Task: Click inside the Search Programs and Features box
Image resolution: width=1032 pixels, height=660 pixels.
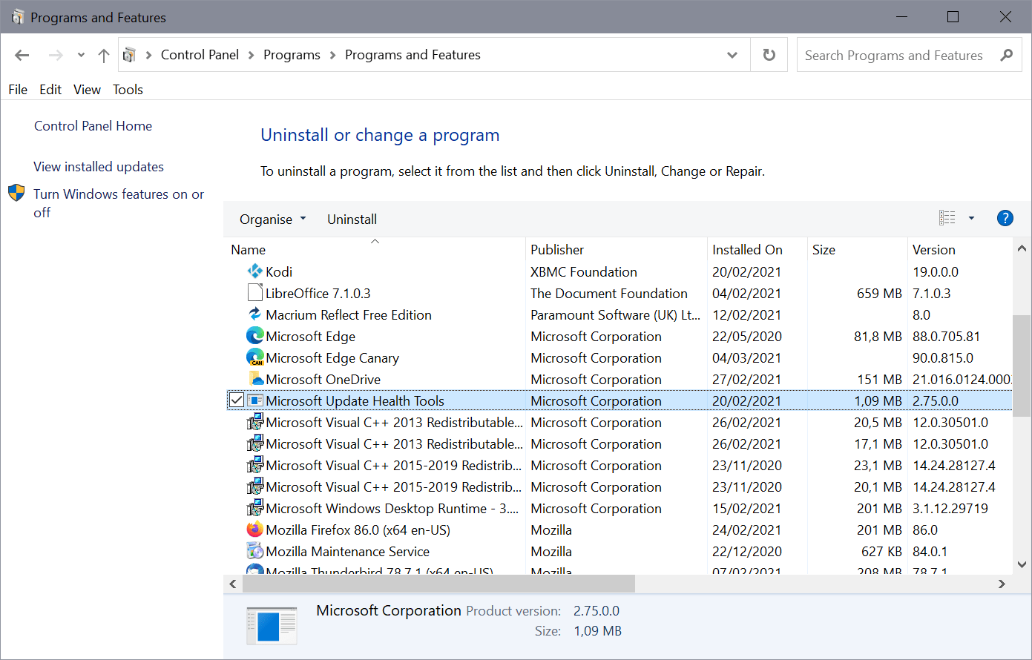Action: click(x=890, y=54)
